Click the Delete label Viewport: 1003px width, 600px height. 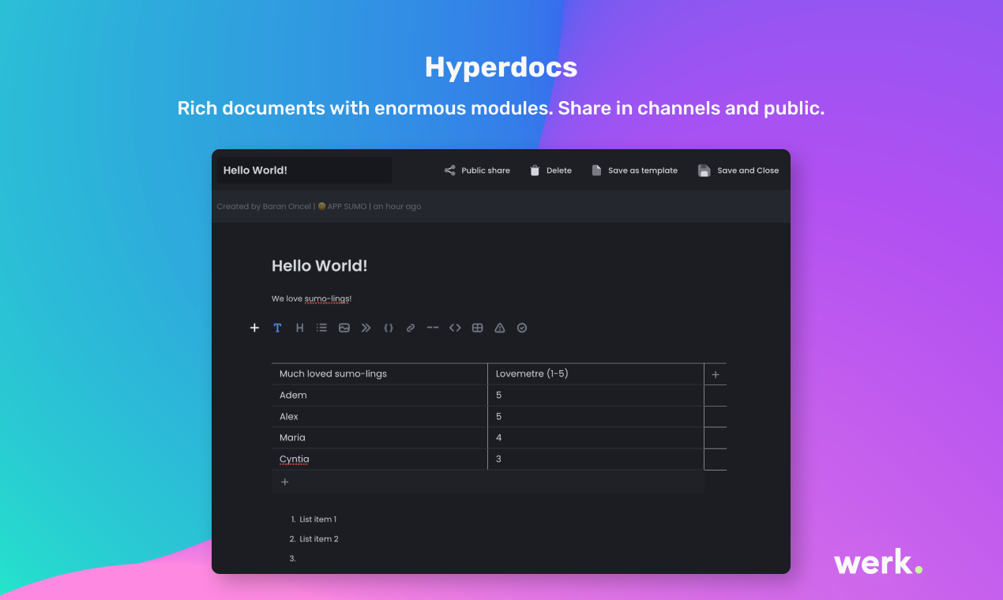coord(559,171)
